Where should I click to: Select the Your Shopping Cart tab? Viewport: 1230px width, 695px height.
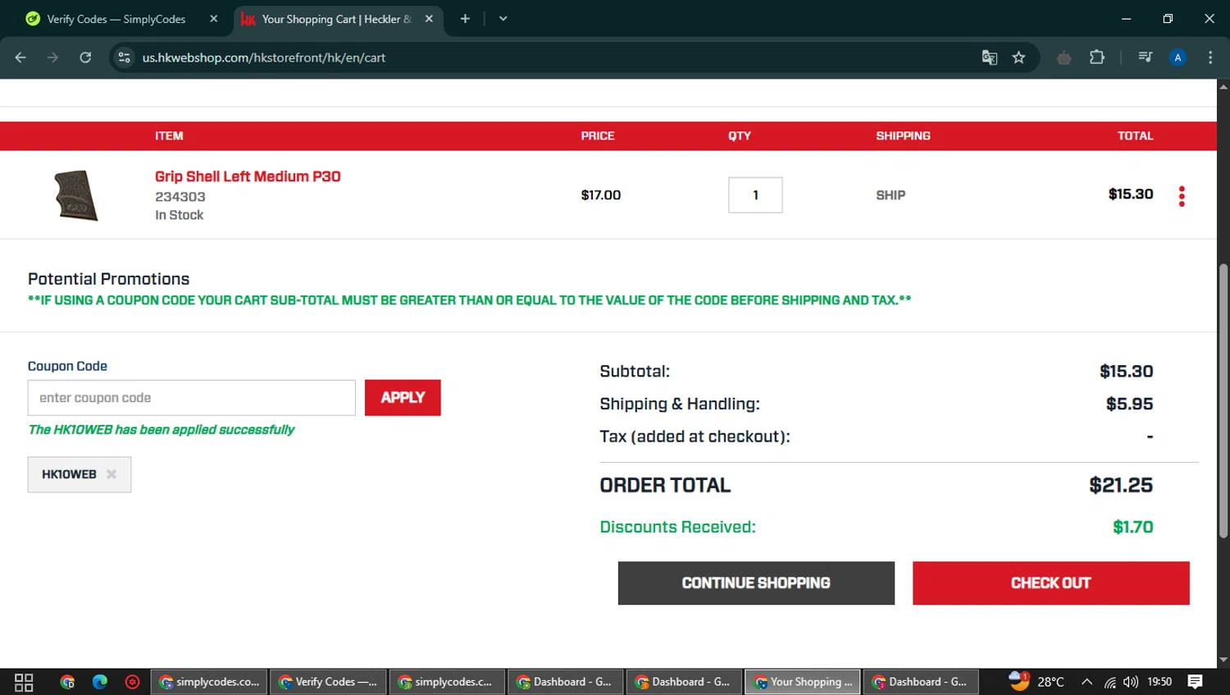coord(336,19)
